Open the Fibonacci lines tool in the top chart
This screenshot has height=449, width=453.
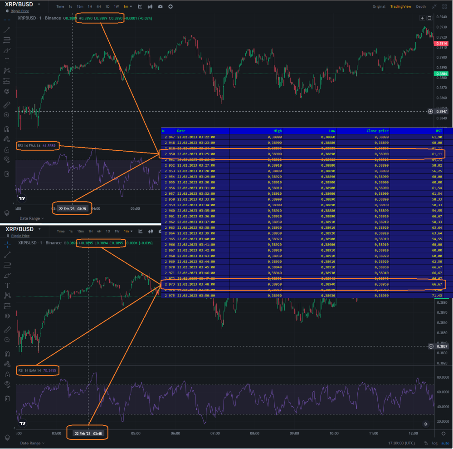7,40
